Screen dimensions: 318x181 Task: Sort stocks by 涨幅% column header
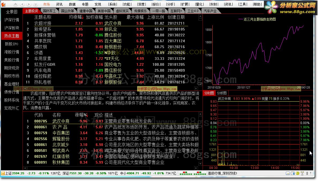coord(81,115)
